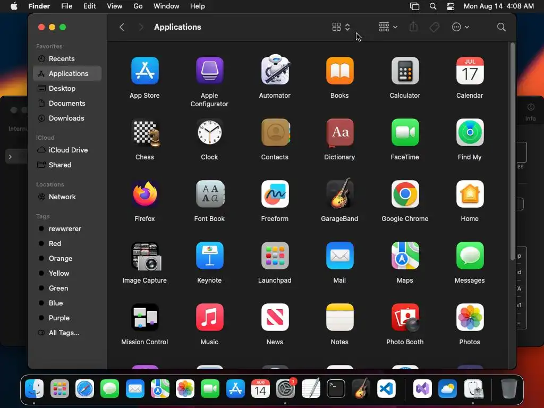Open Spotlight search in the menu bar
The width and height of the screenshot is (544, 408).
point(432,6)
